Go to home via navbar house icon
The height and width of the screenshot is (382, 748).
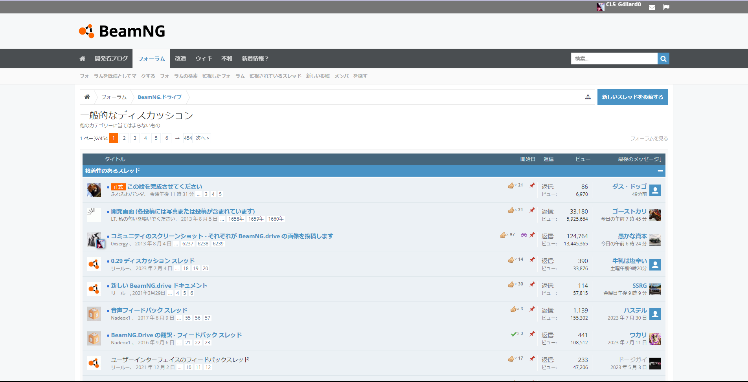83,58
